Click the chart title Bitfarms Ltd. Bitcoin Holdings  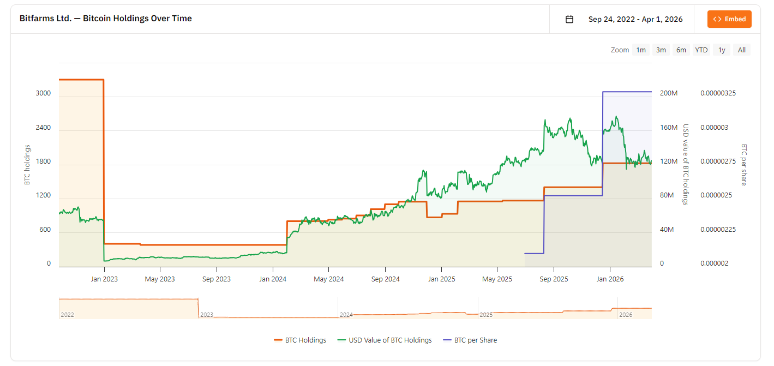point(106,19)
